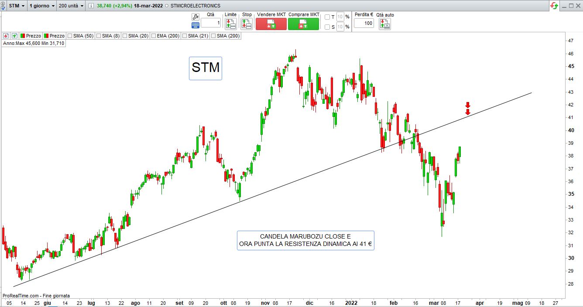Click the Limite order icon button

230,24
